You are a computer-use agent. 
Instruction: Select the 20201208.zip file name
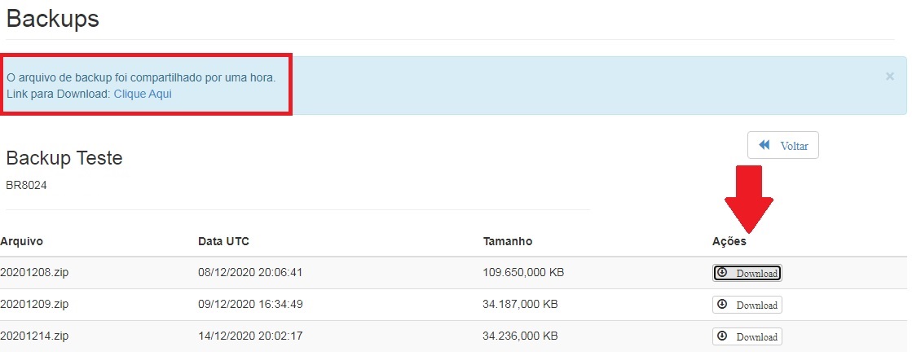point(35,273)
